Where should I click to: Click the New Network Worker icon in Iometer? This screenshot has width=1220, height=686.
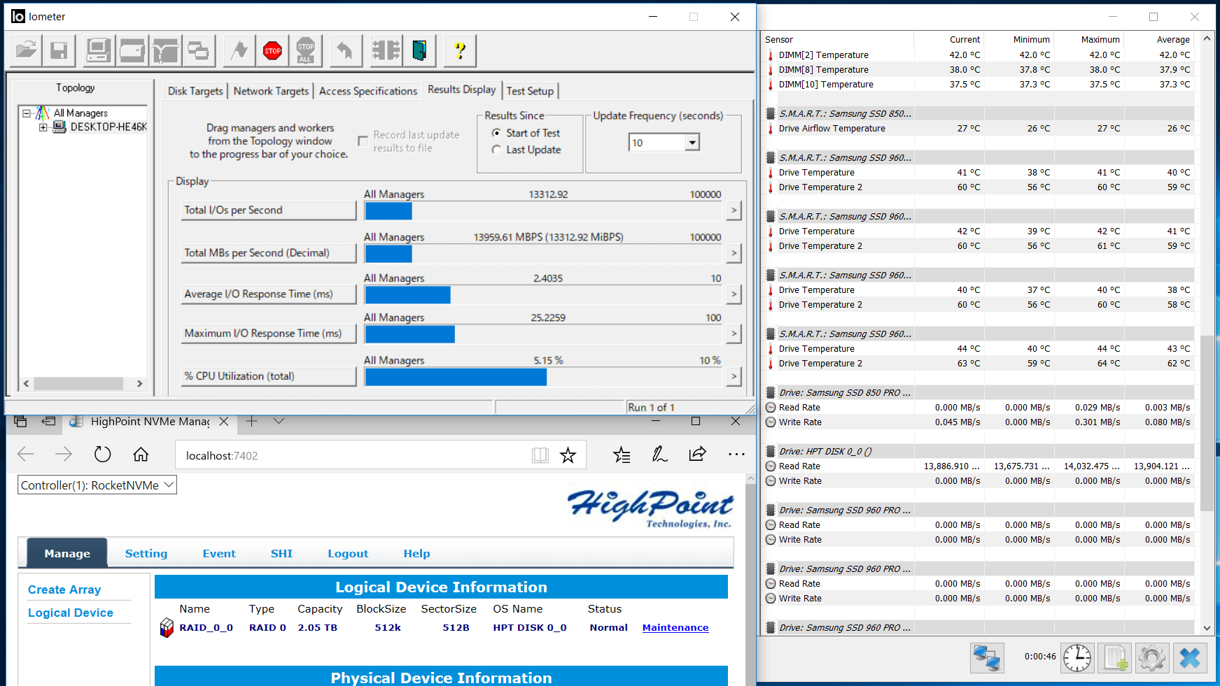tap(165, 50)
